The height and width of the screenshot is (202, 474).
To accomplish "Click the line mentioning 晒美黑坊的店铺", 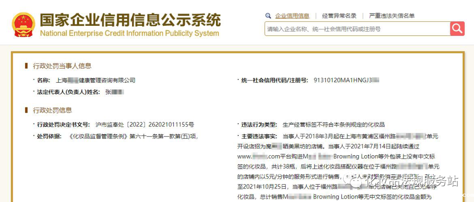I will [x=327, y=147].
